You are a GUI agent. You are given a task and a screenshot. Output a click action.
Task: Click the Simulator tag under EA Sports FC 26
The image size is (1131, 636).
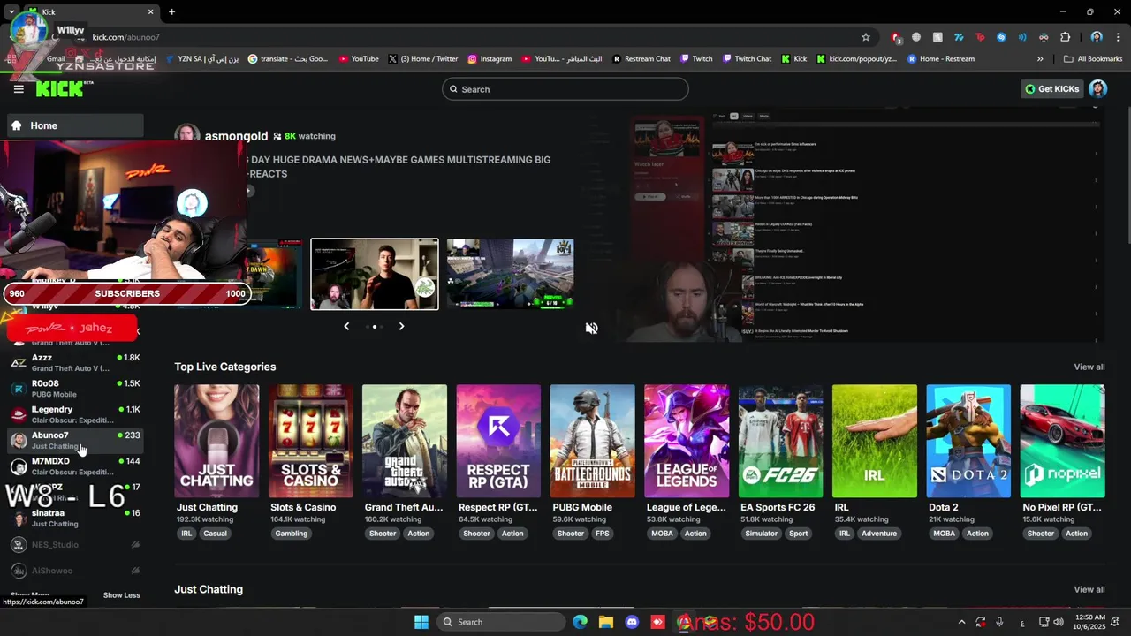[761, 534]
